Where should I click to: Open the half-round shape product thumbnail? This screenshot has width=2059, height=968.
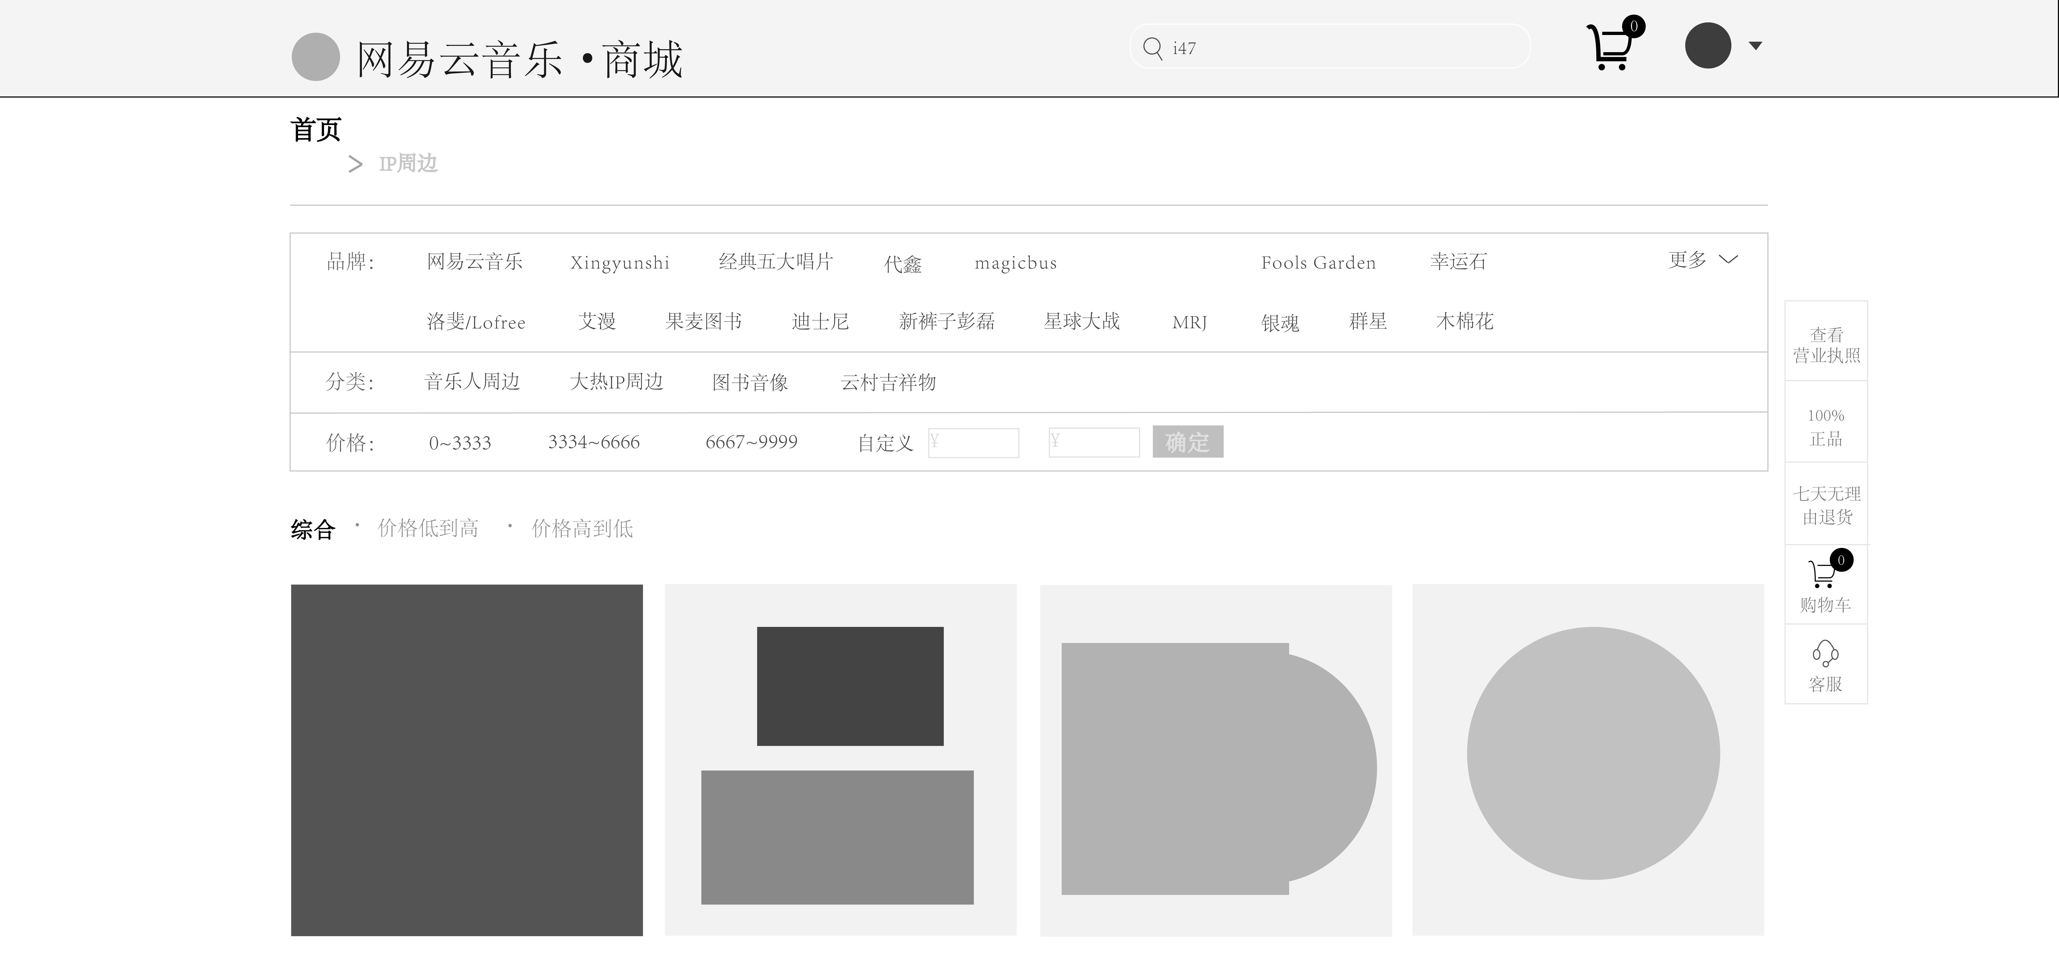pyautogui.click(x=1216, y=760)
